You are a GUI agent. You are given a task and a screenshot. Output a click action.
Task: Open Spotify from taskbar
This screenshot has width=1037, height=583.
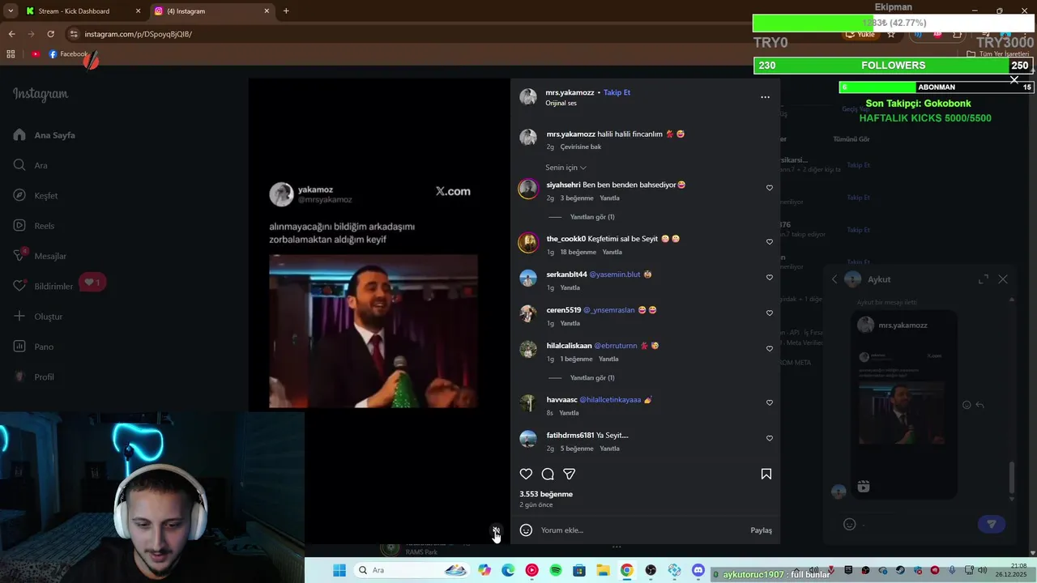[555, 571]
